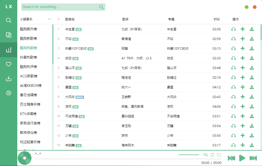This screenshot has height=166, width=262.
Task: Download 热爱105°C的你
Action: 252,49
